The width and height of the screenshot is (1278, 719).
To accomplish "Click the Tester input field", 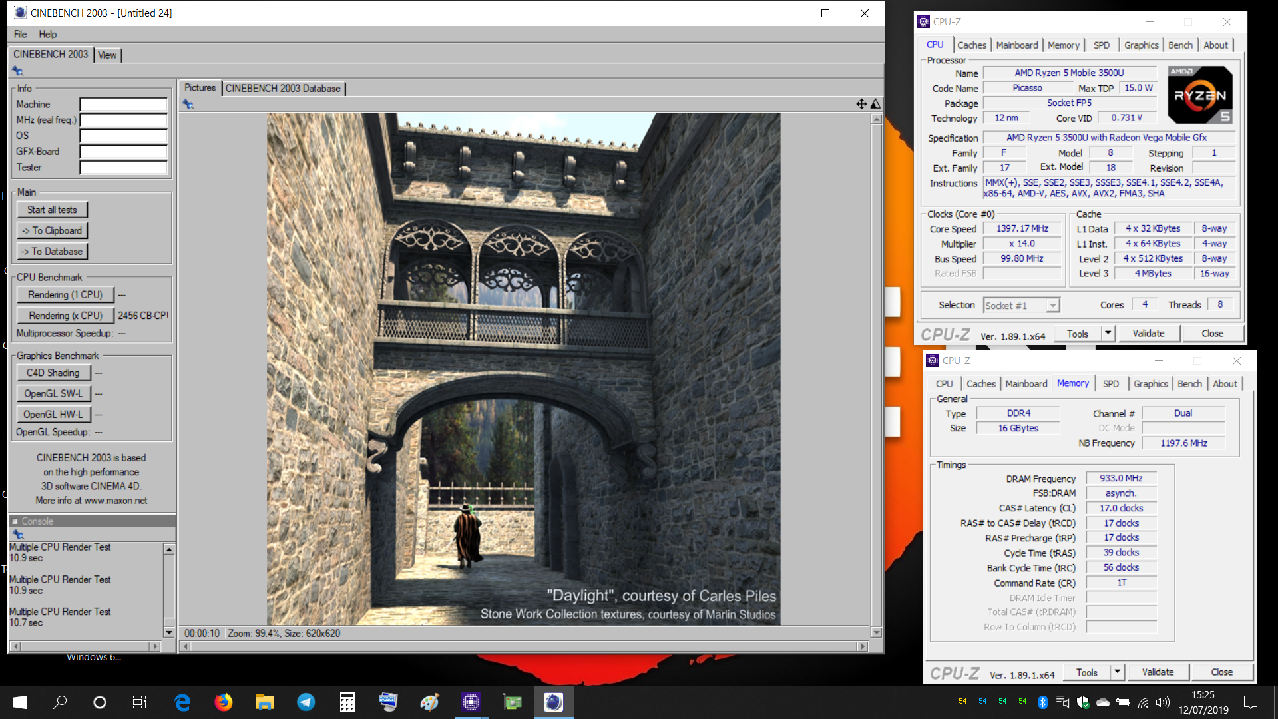I will point(123,167).
